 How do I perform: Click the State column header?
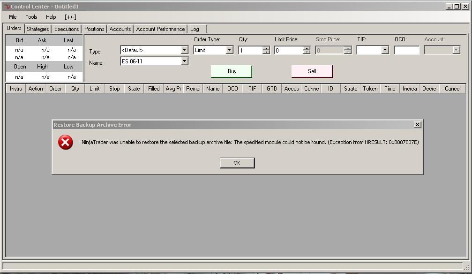134,89
